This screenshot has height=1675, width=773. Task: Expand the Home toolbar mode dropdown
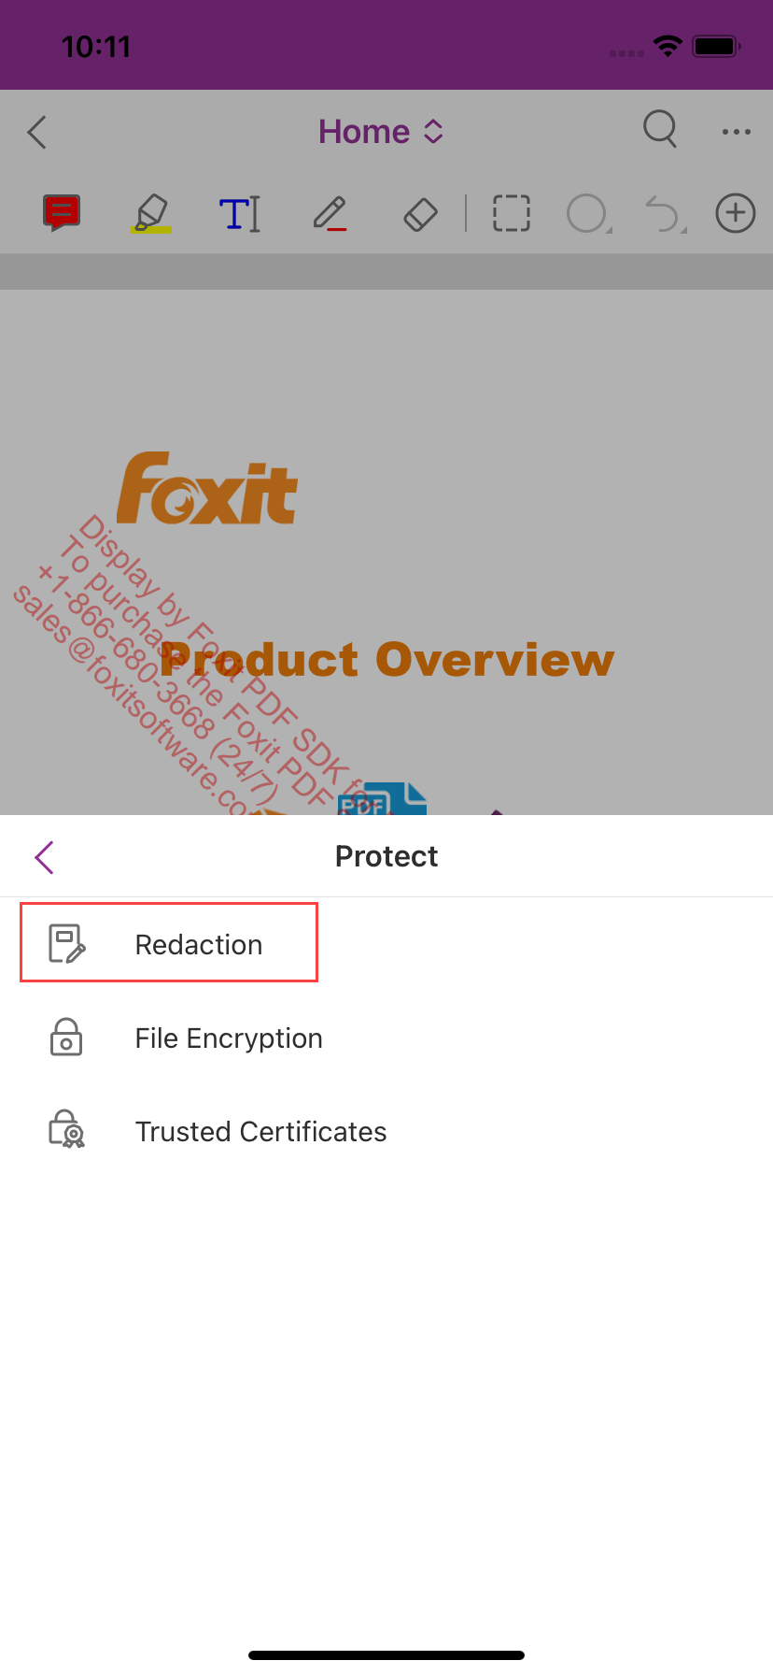(x=381, y=132)
